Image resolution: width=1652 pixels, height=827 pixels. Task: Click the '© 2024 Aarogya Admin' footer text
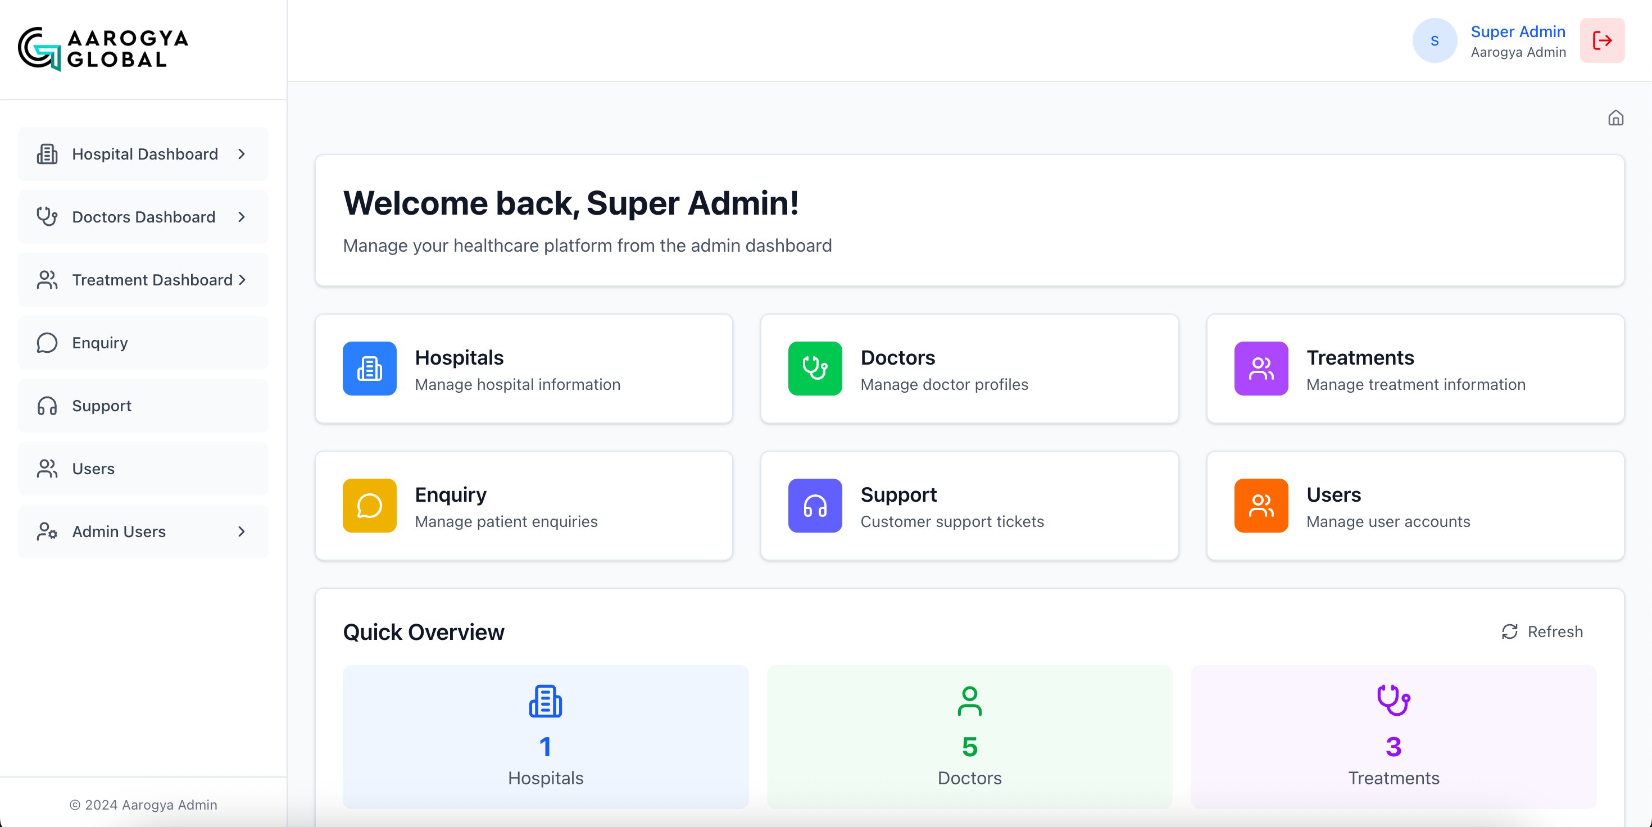(143, 805)
